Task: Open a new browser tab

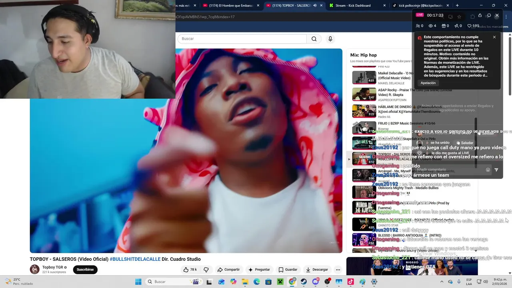Action: [x=457, y=6]
